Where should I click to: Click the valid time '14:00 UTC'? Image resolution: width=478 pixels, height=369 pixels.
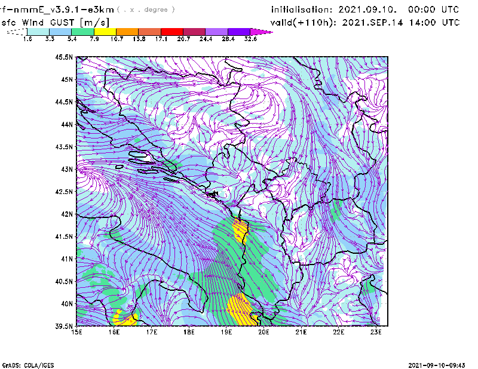(434, 22)
